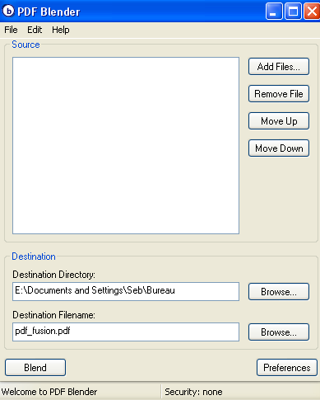Open the Help menu
Viewport: 320px width, 400px height.
pos(61,30)
